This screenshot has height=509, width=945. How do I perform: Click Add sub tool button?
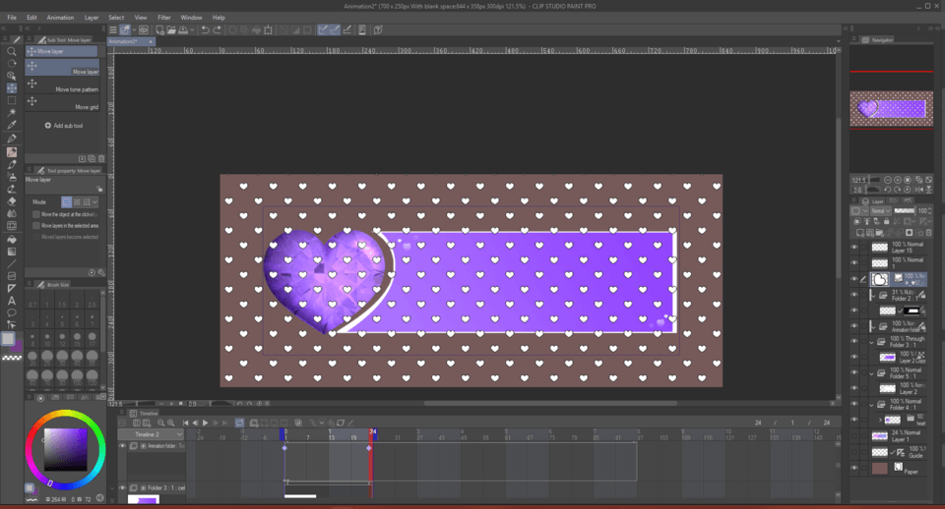click(x=64, y=126)
